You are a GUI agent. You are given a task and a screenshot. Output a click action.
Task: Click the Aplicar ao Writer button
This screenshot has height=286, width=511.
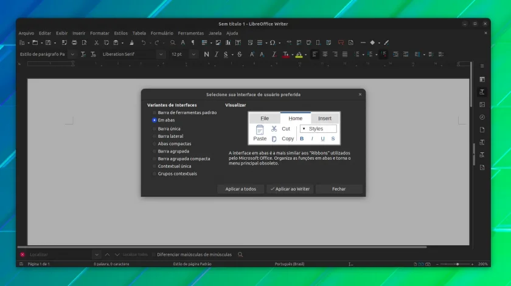click(x=290, y=189)
